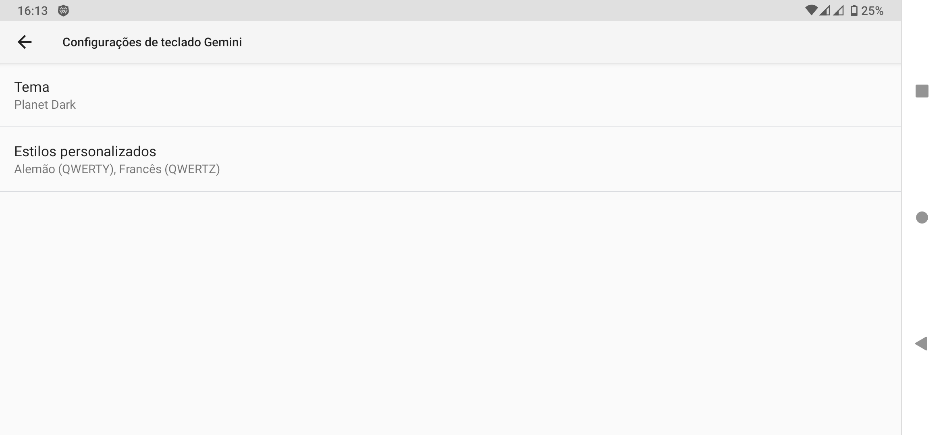The height and width of the screenshot is (435, 943).
Task: Tap the lion shield notification icon
Action: click(x=63, y=11)
